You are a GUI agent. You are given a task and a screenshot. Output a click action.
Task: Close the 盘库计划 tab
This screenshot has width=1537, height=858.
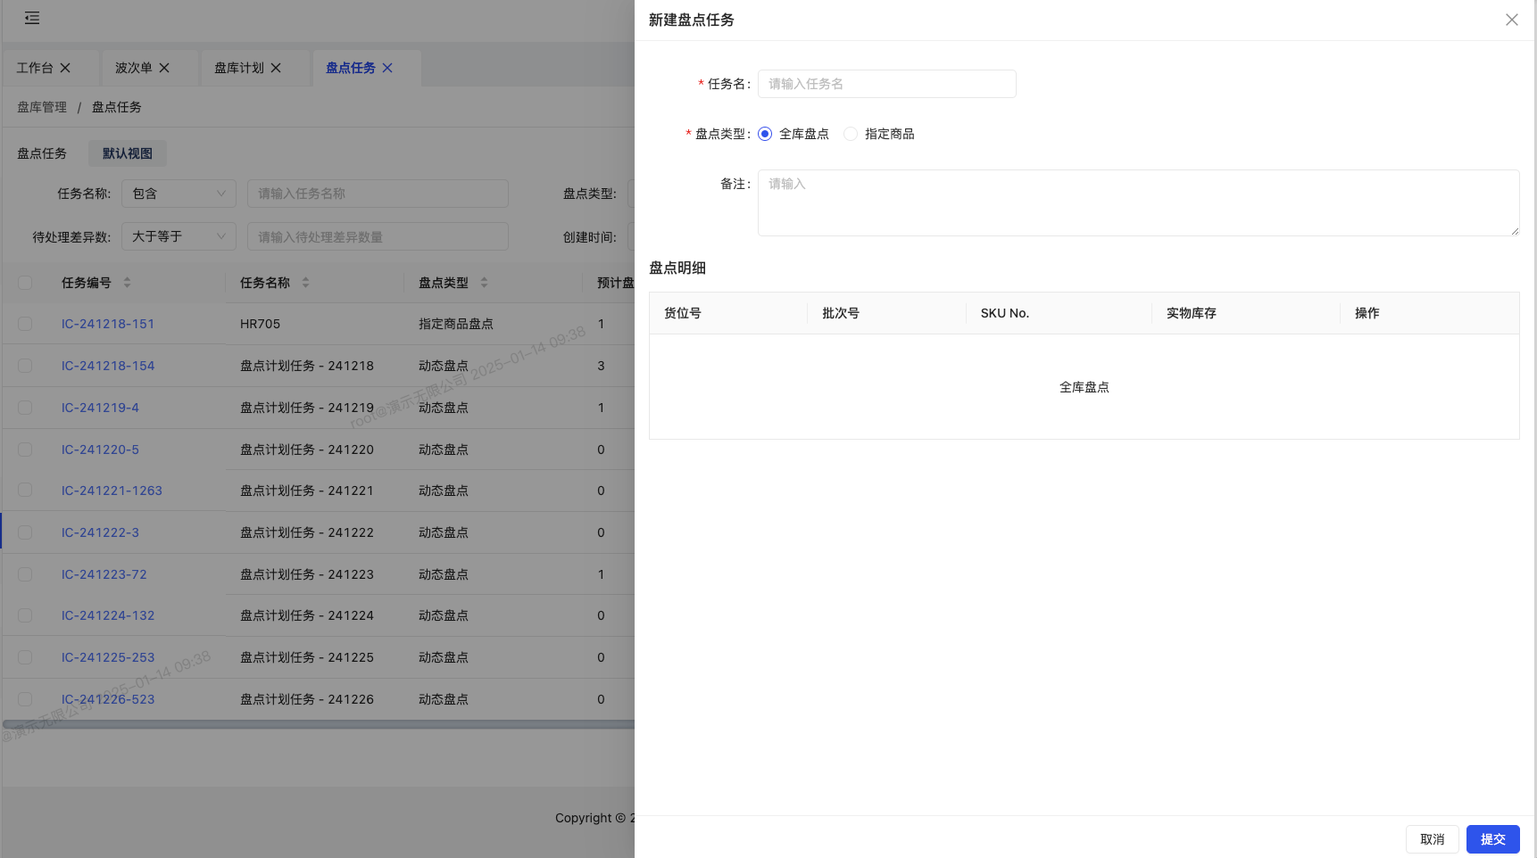coord(276,68)
